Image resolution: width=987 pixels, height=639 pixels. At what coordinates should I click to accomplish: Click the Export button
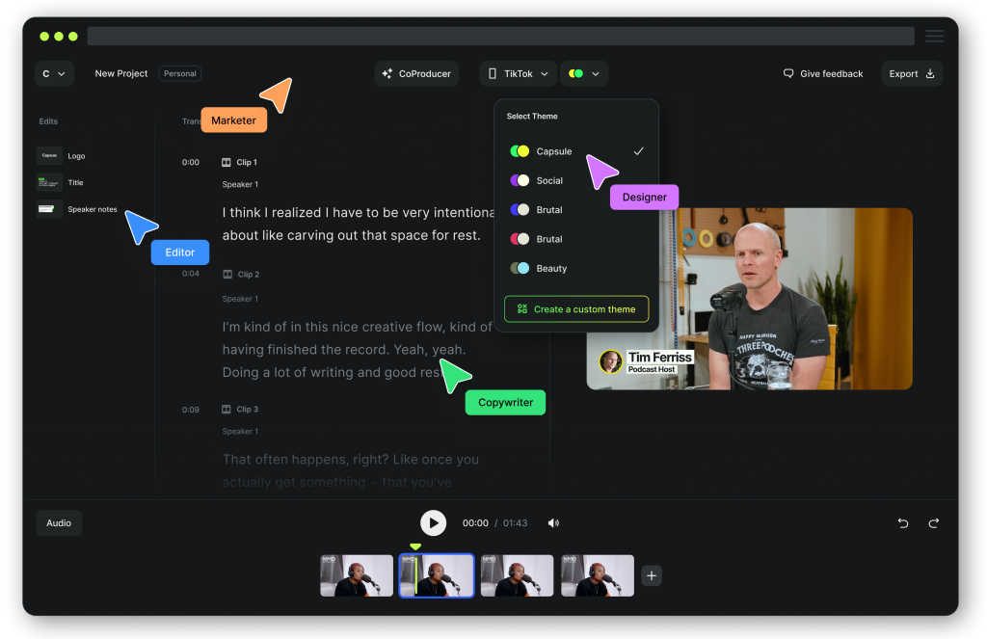pyautogui.click(x=912, y=74)
